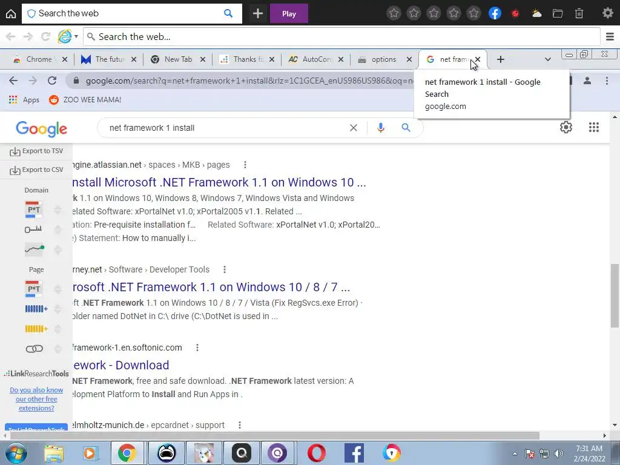This screenshot has width=620, height=465.
Task: Expand the Internet Explorer engine dropdown arrow
Action: 76,36
